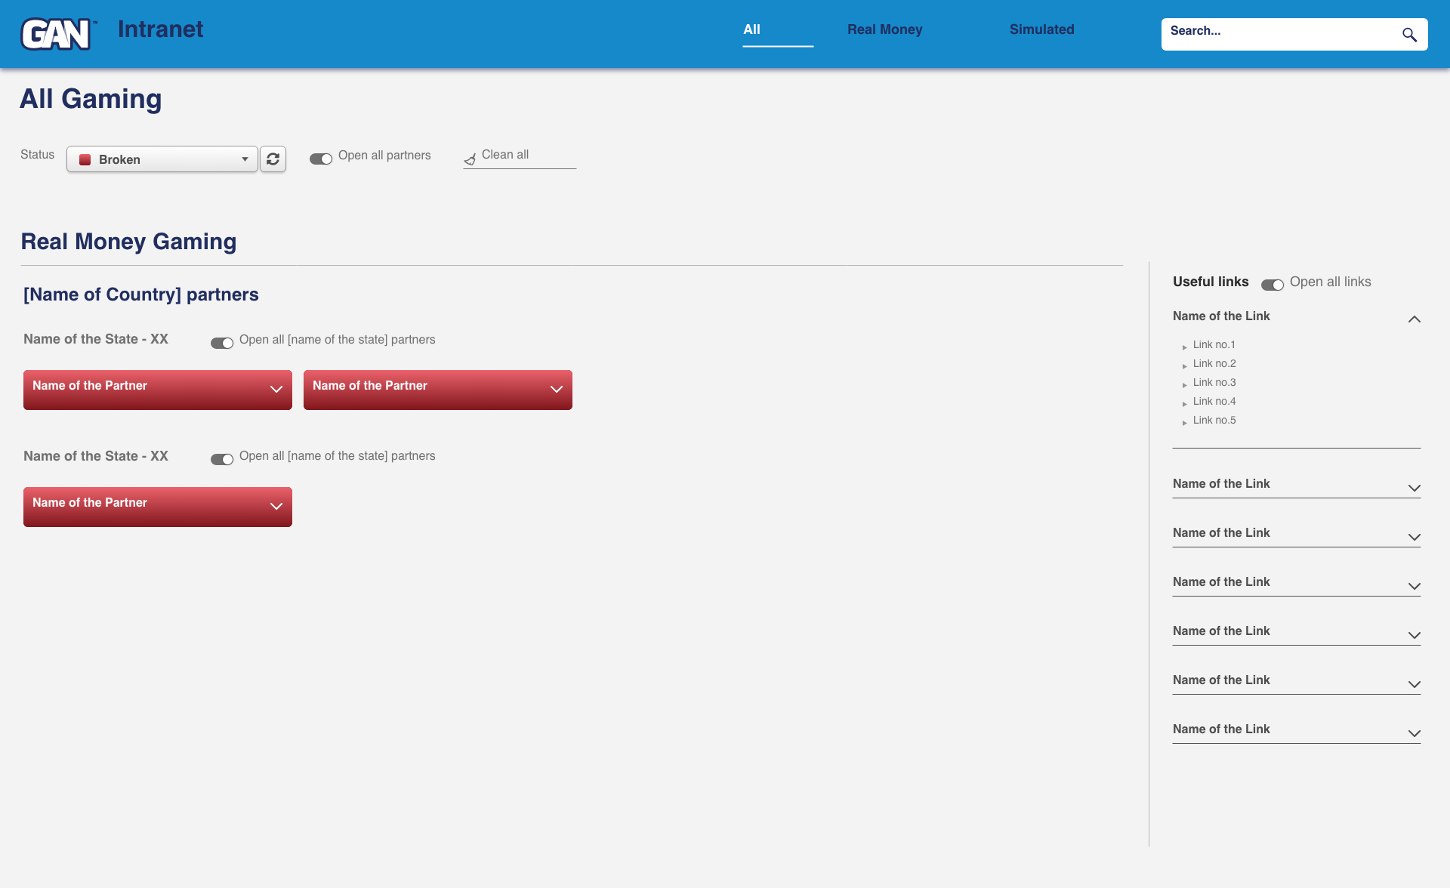
Task: Switch to the Simulated tab
Action: click(x=1041, y=29)
